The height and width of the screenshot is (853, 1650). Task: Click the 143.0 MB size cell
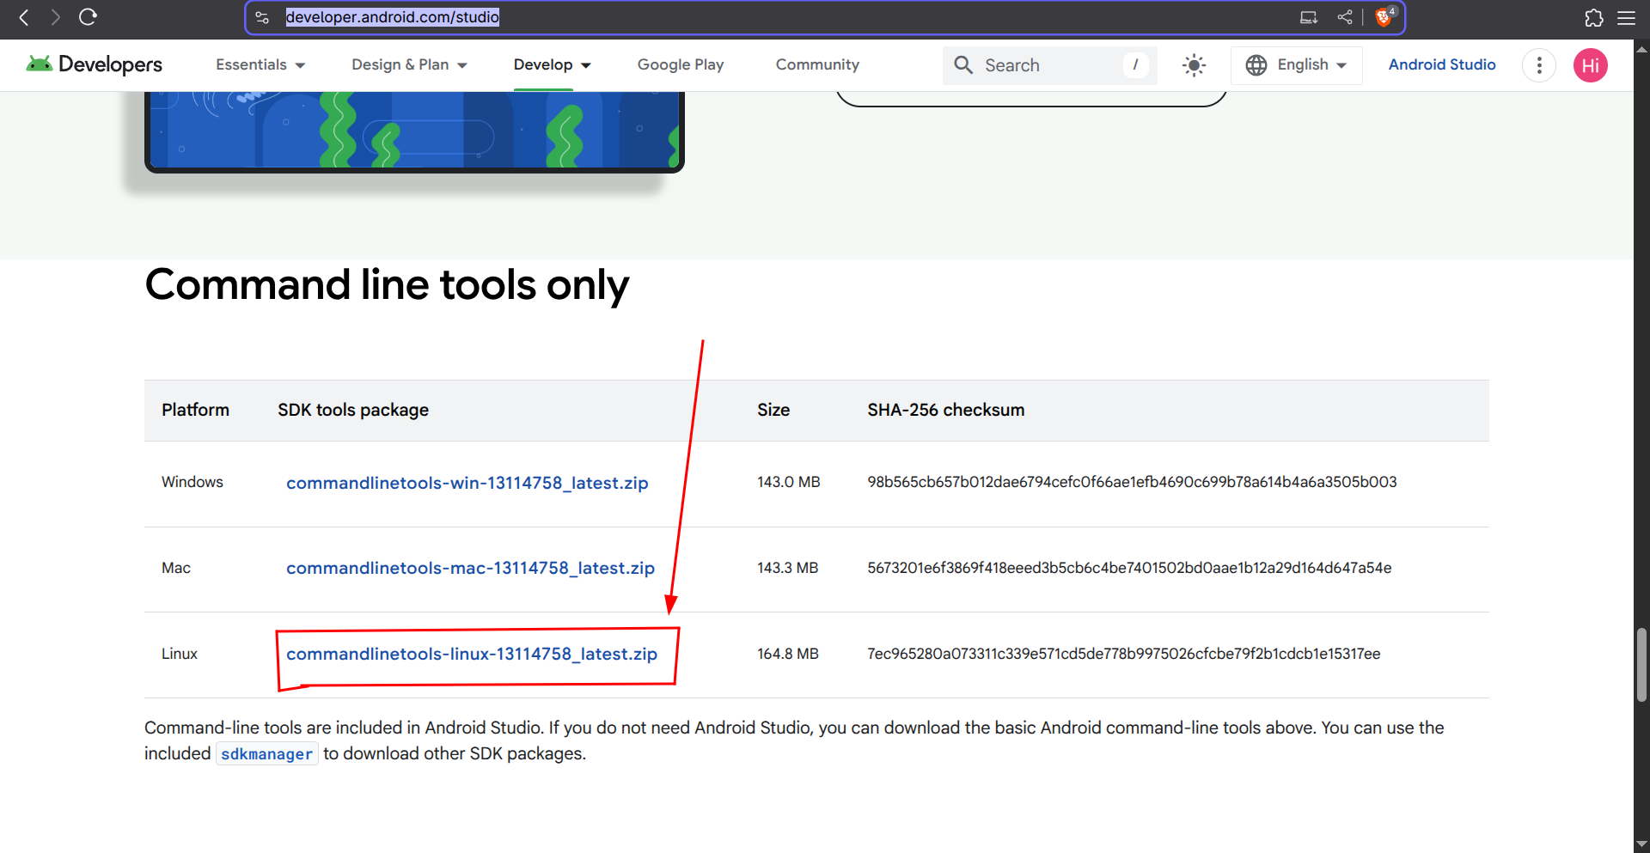pos(789,482)
